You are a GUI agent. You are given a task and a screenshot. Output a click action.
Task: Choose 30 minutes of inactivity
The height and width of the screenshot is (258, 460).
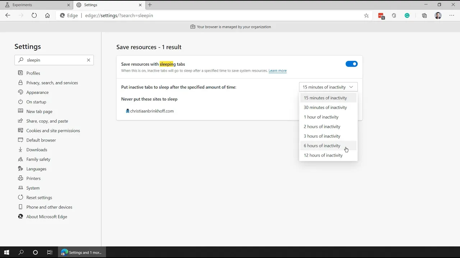[328, 107]
